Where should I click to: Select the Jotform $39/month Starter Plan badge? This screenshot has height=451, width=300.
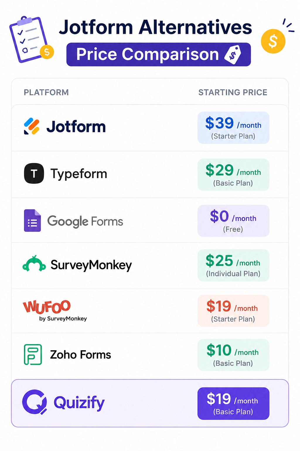tap(233, 128)
